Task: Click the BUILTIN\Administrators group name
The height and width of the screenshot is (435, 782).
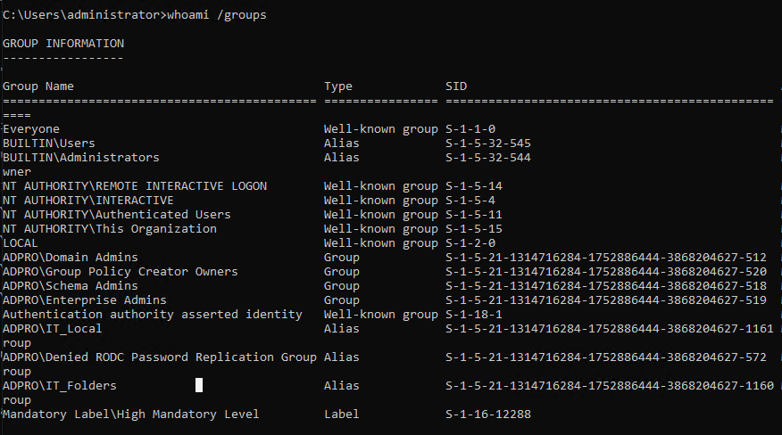Action: coord(81,158)
